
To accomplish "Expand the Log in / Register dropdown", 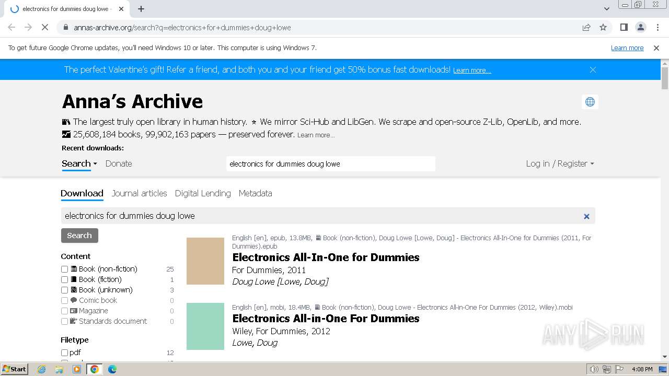I will coord(560,163).
